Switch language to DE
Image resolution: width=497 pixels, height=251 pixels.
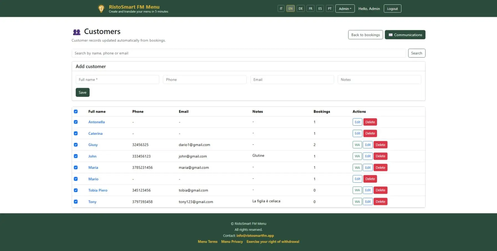pyautogui.click(x=301, y=9)
